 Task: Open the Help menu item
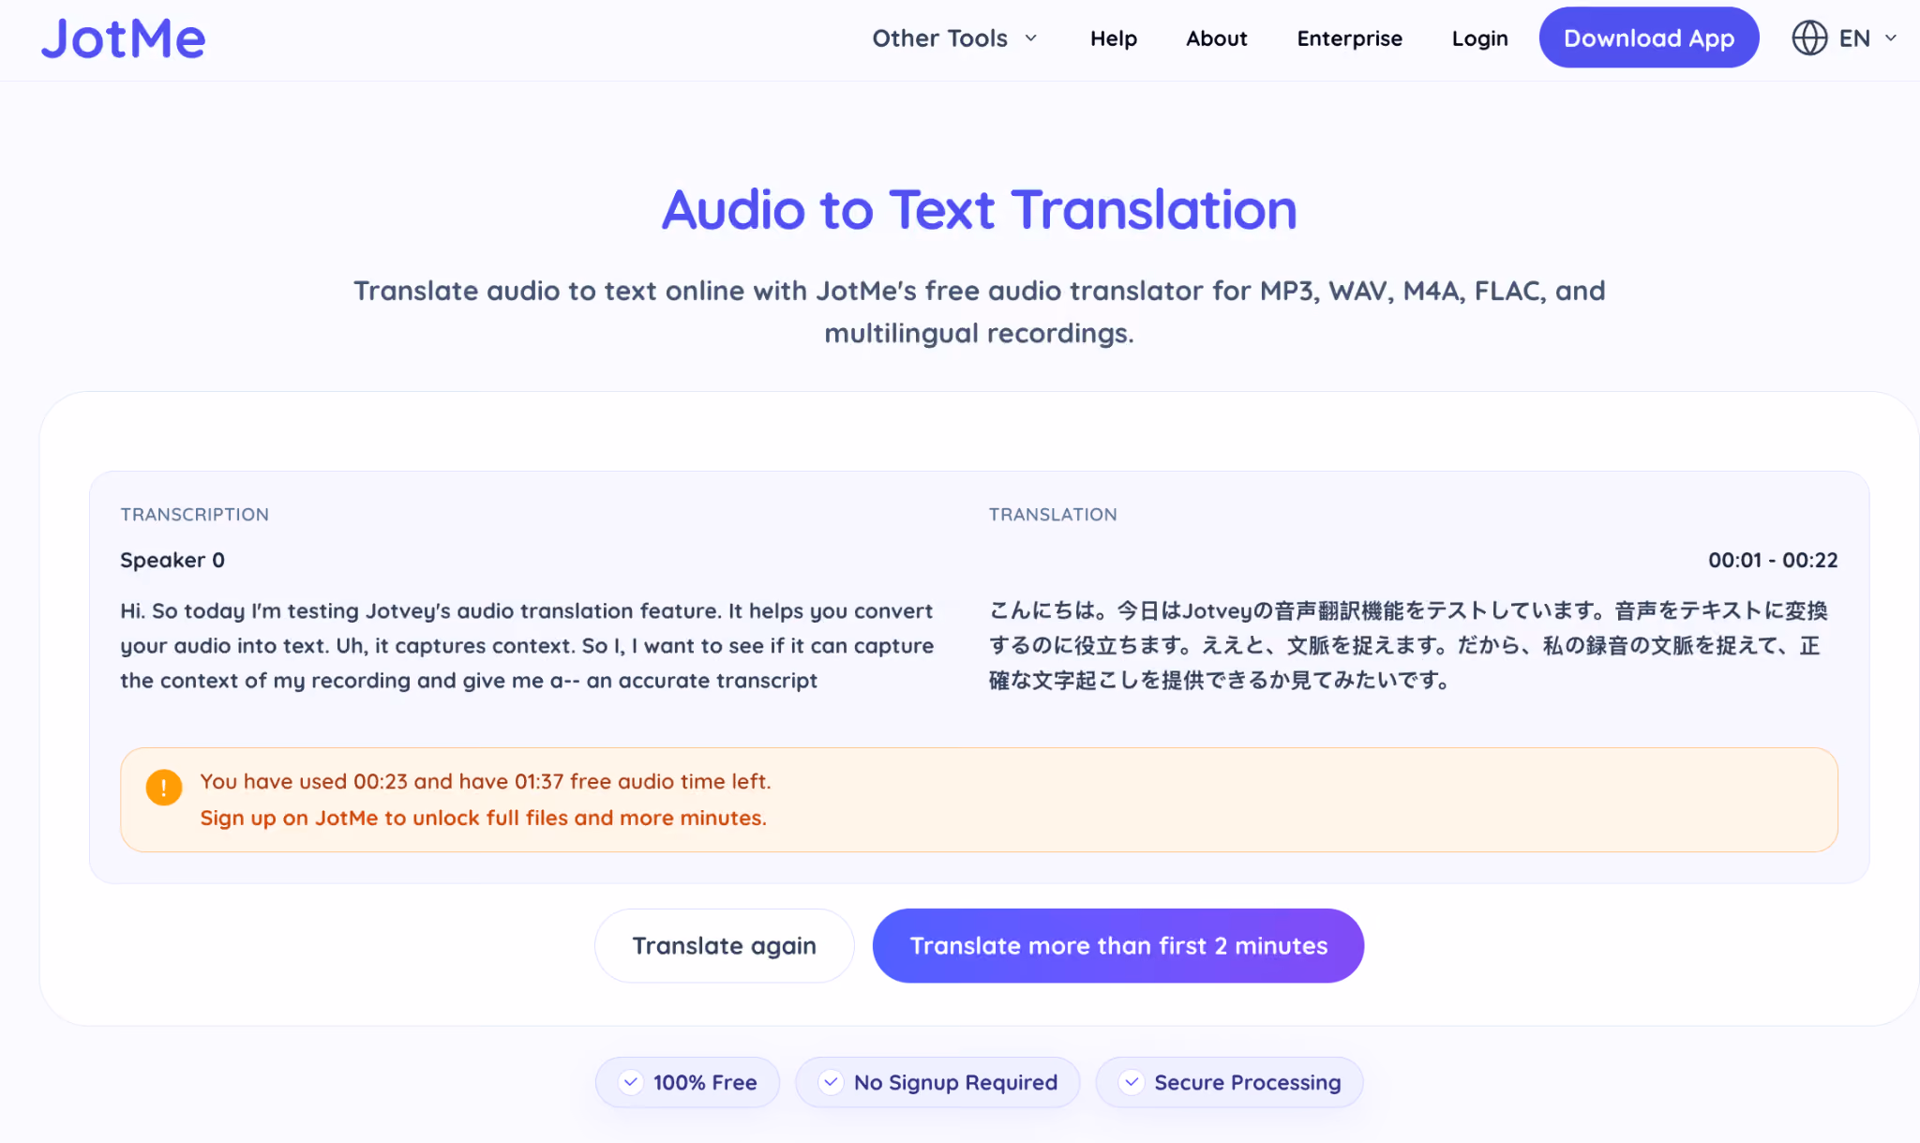tap(1113, 38)
